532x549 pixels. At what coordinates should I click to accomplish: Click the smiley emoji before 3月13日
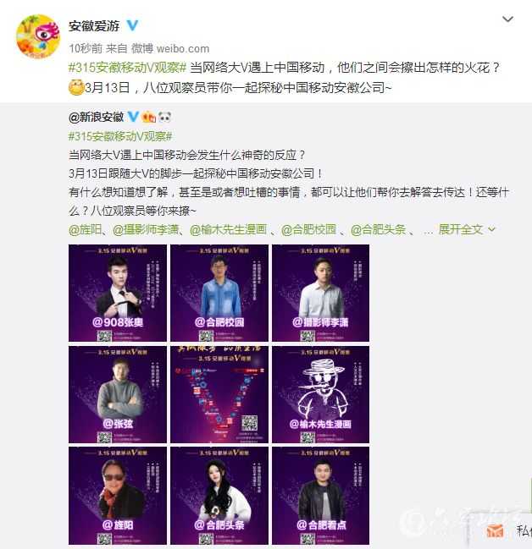pos(75,87)
